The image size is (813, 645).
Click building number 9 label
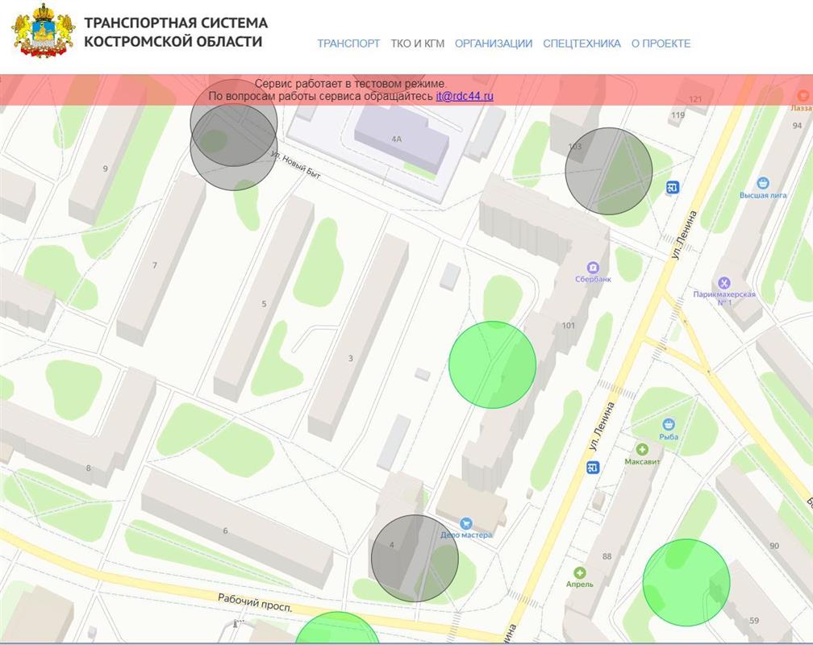[105, 169]
